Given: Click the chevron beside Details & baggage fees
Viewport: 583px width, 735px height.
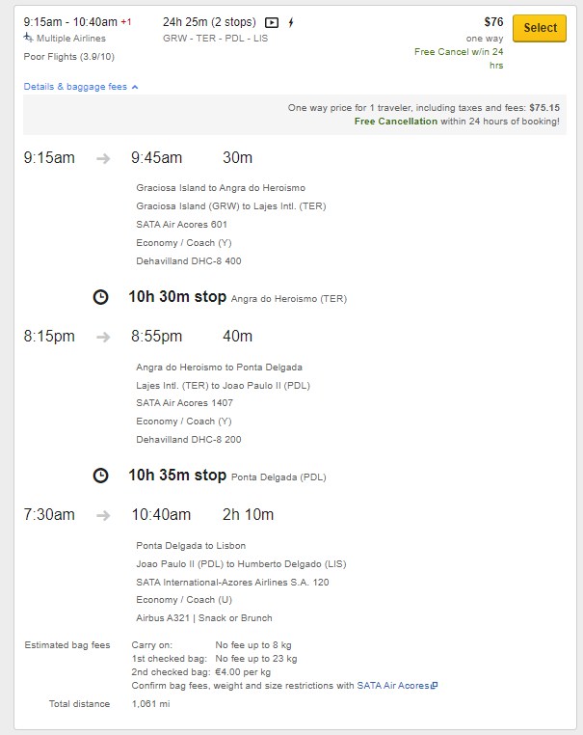Looking at the screenshot, I should pos(135,87).
